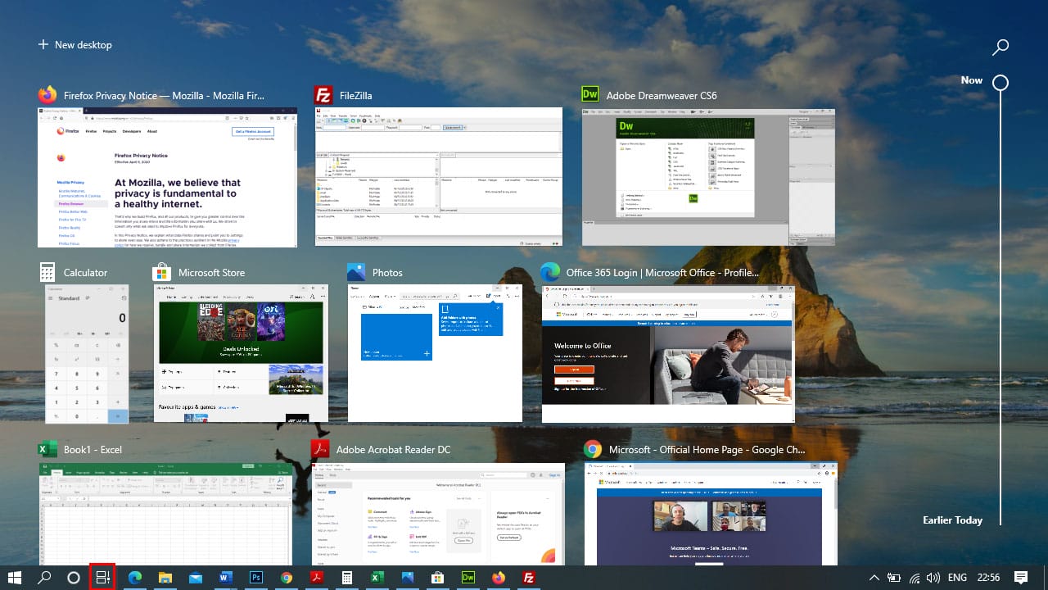The height and width of the screenshot is (590, 1048).
Task: Open the Windows Start menu
Action: click(15, 578)
